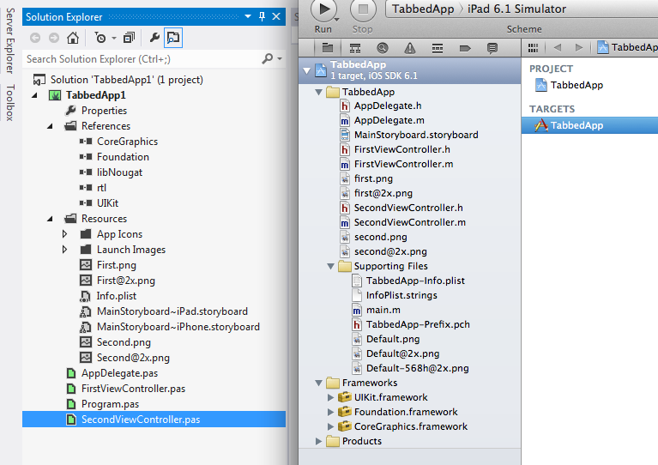Collapse the References folder

(50, 126)
